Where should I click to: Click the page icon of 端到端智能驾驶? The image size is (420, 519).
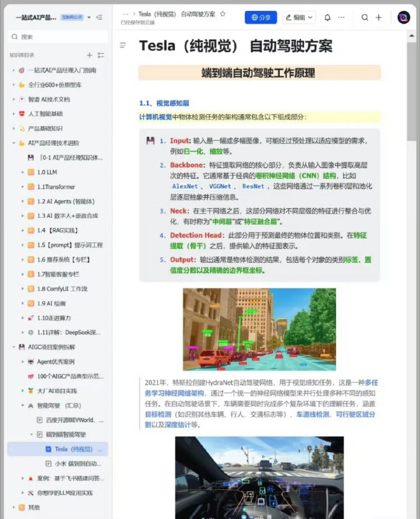tap(39, 434)
